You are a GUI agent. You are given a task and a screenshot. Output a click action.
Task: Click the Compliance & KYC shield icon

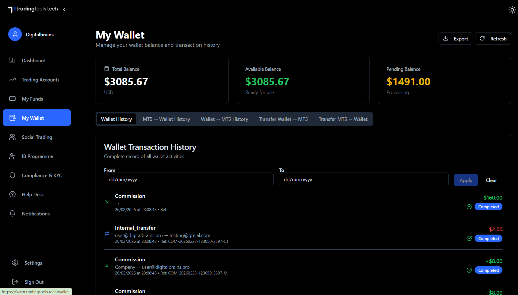tap(12, 175)
